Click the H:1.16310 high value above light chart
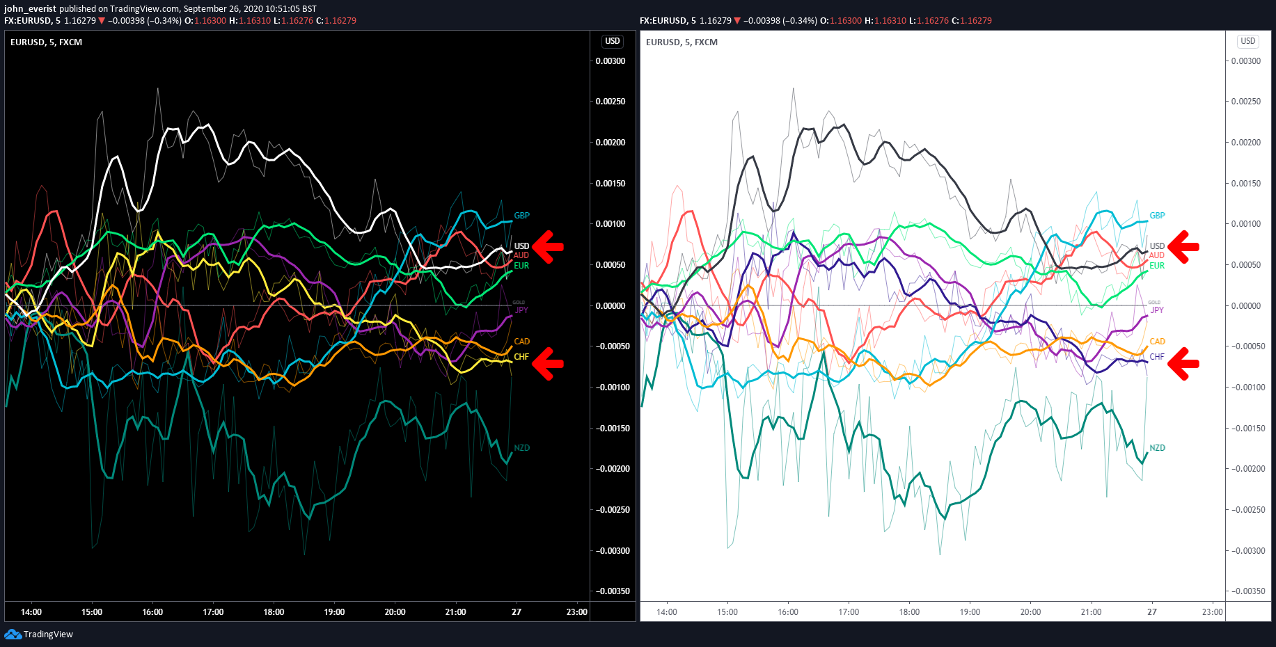The image size is (1276, 647). (x=885, y=21)
